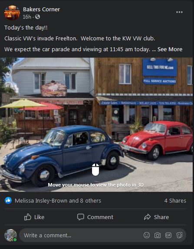194x249 pixels.
Task: Attach a photo using the camera icon
Action: tap(157, 235)
